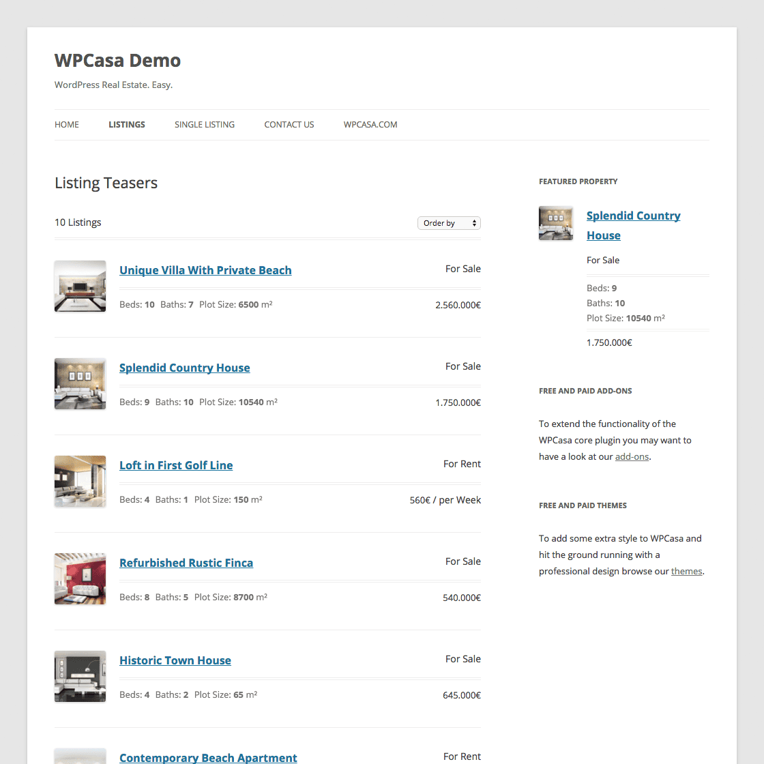Click the Unique Villa listing thumbnail

point(80,286)
